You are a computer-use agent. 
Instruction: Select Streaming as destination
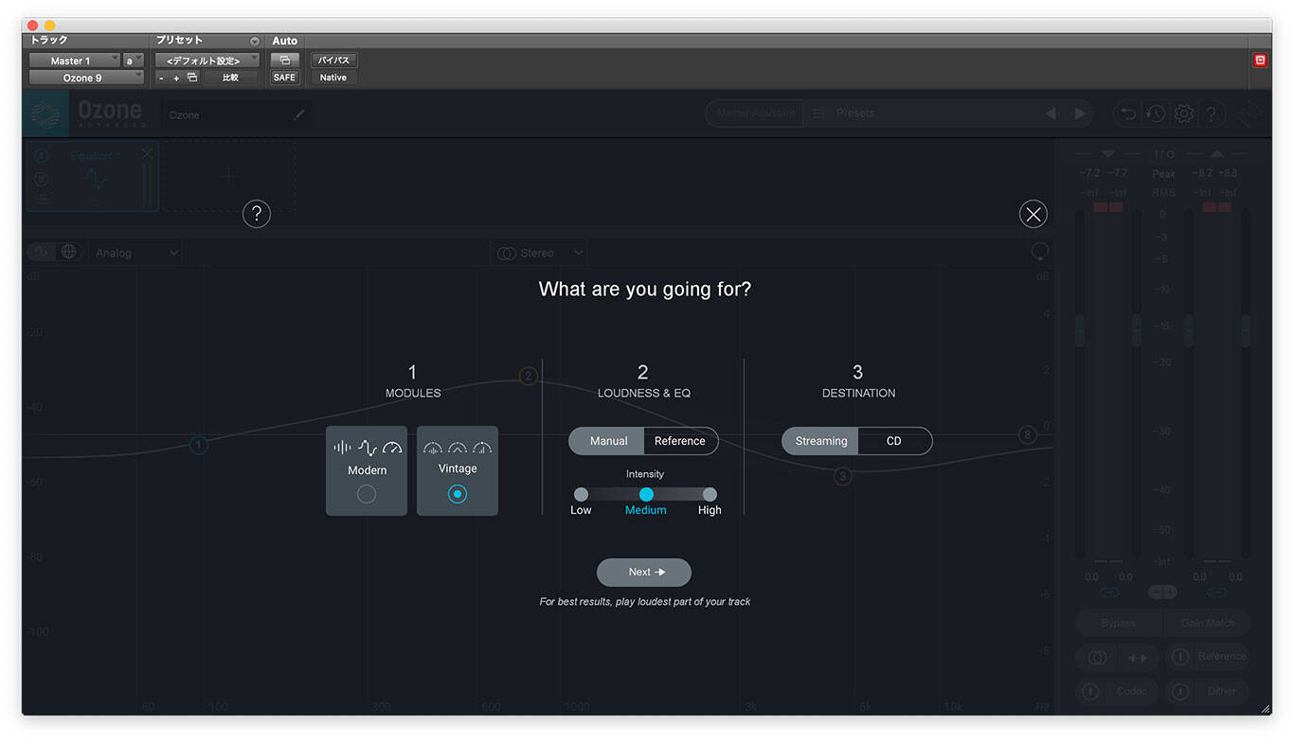(820, 441)
